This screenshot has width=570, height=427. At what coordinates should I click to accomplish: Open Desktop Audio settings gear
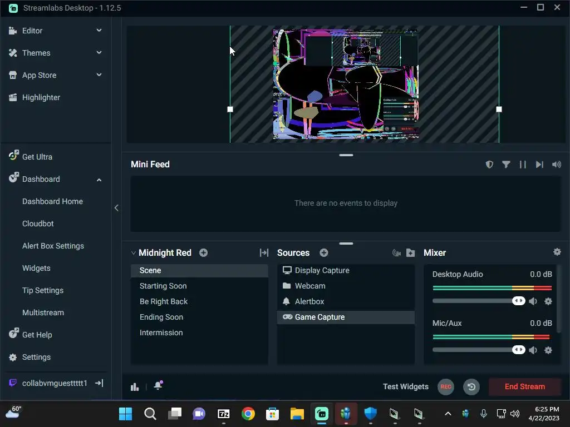[x=548, y=301]
